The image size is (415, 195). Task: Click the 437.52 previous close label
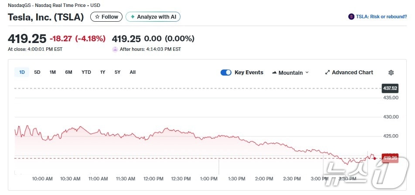coord(390,88)
